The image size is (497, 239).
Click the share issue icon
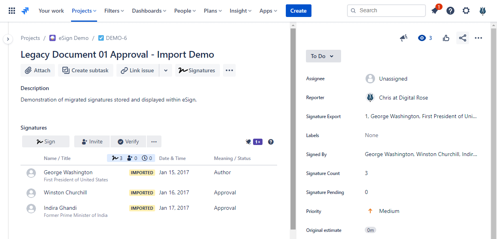click(463, 38)
